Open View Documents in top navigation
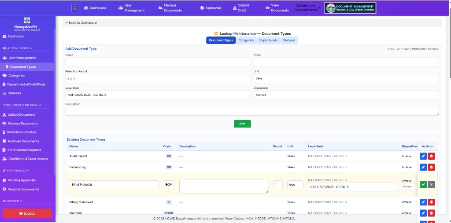Screen dimensions: 451x223 pyautogui.click(x=277, y=8)
